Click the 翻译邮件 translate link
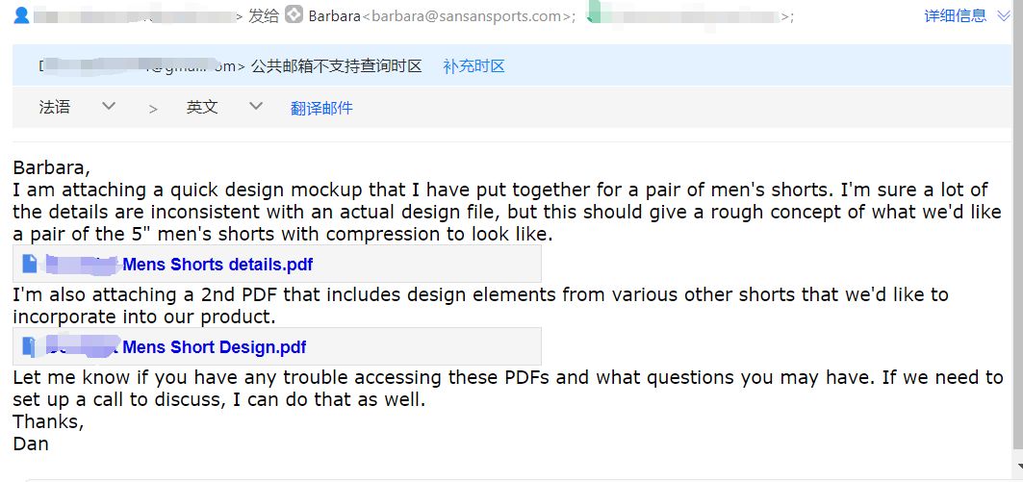 click(x=321, y=108)
